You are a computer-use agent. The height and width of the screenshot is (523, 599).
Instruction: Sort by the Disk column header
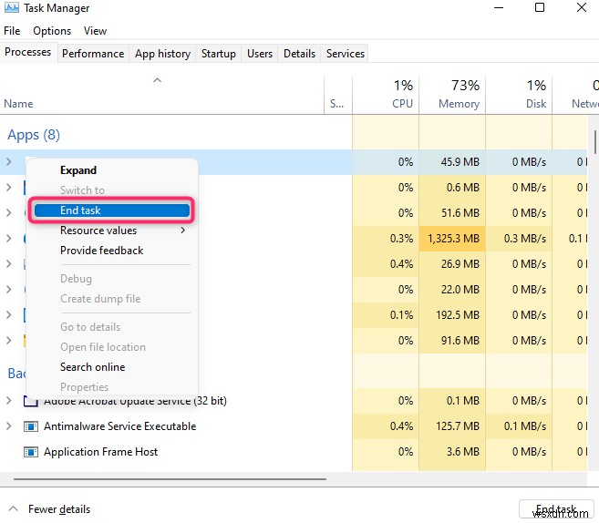519,96
